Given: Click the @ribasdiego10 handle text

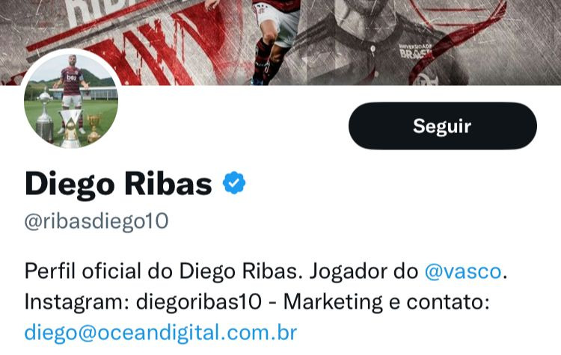Looking at the screenshot, I should [96, 222].
